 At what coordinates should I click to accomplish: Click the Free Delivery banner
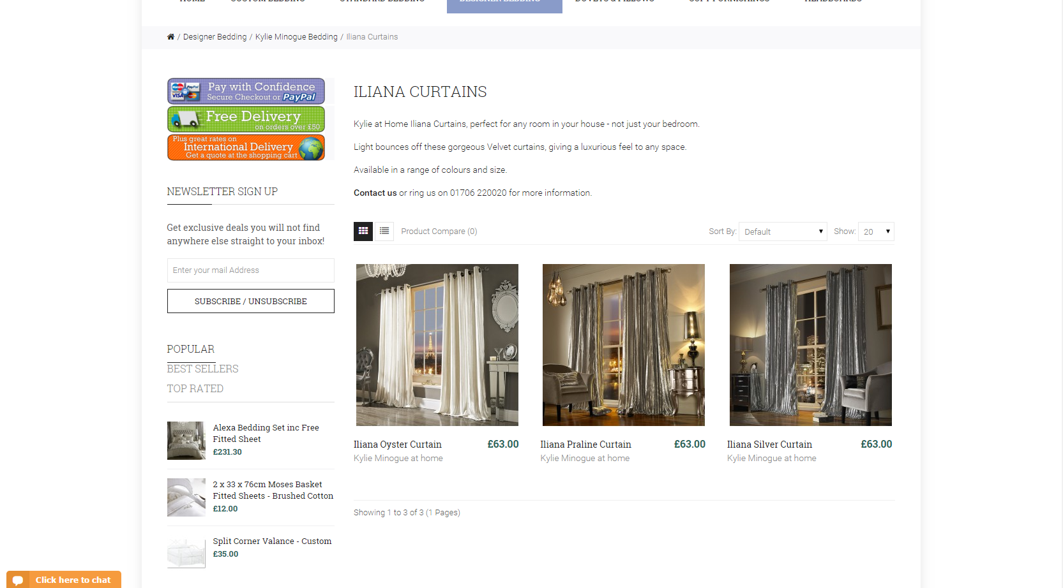[x=246, y=119]
